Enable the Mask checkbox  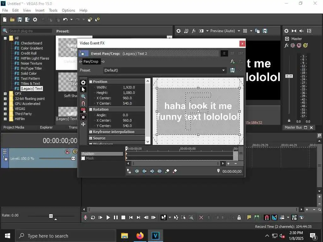coord(83,158)
